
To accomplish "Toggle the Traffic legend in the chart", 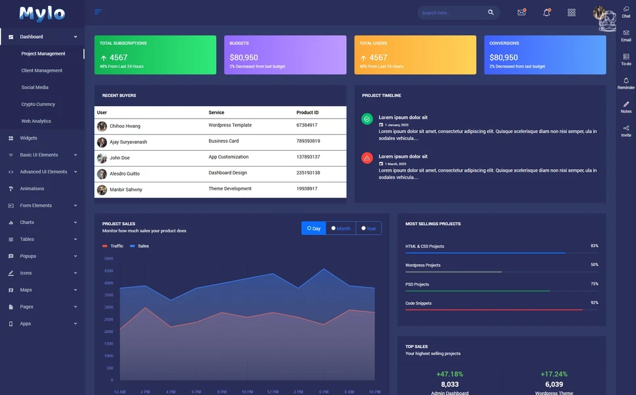I will [x=109, y=245].
